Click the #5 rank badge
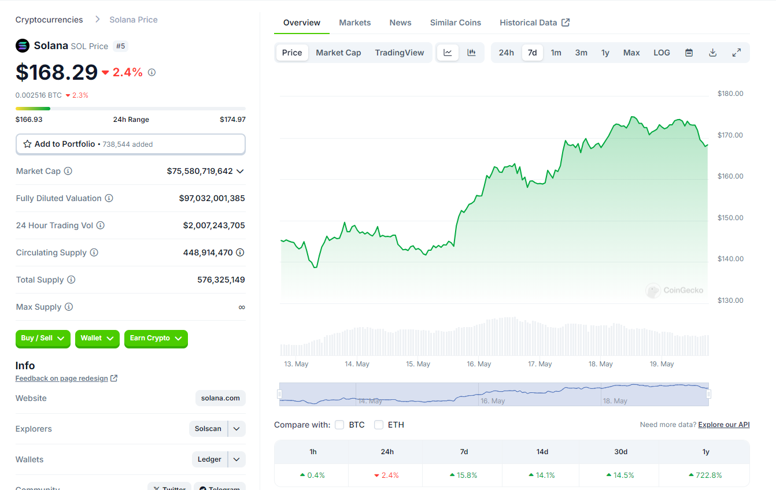This screenshot has width=776, height=490. pyautogui.click(x=120, y=46)
